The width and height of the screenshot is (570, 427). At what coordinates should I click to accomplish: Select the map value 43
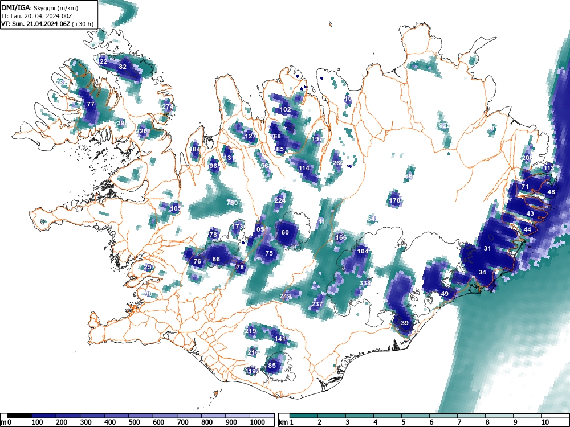(x=530, y=213)
